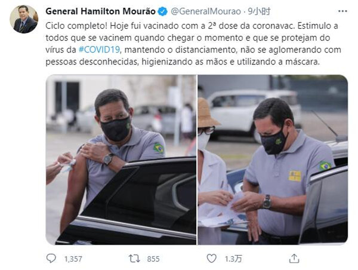Click the 1.3万 likes count
The image size is (358, 270).
(x=233, y=259)
